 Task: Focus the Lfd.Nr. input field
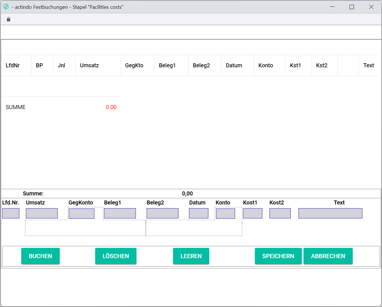[11, 213]
